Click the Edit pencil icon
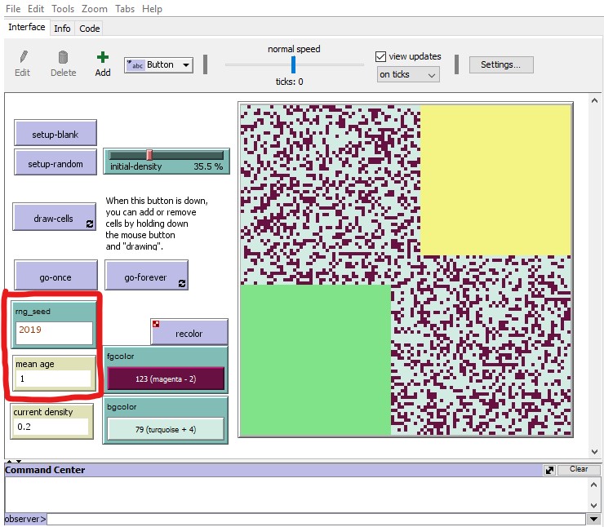 24,57
